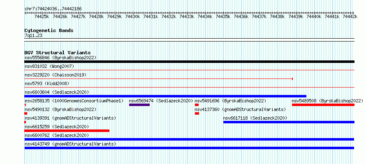Select the purple nsv6569474 variant bar

139,105
